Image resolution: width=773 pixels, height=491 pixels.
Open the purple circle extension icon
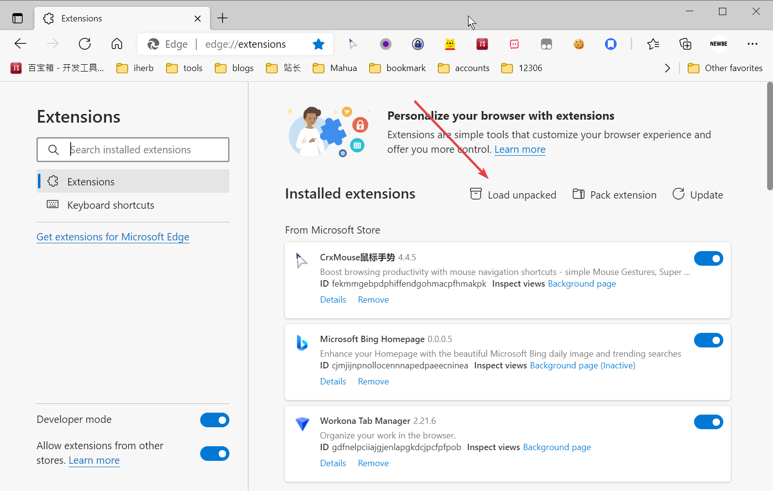point(386,44)
